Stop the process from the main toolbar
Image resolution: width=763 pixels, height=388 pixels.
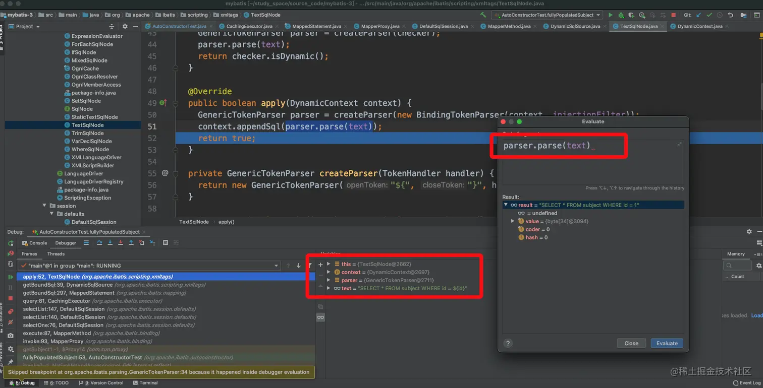point(673,15)
